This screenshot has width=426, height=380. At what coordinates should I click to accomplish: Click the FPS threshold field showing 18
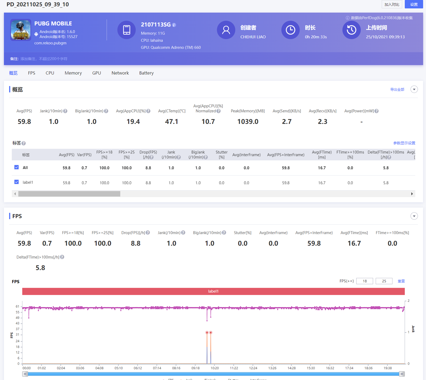364,281
